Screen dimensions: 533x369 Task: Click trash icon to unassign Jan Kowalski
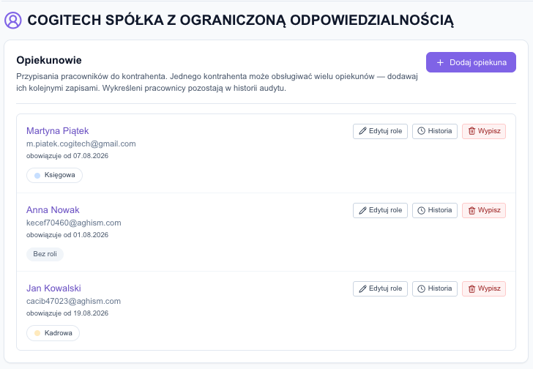pos(471,288)
